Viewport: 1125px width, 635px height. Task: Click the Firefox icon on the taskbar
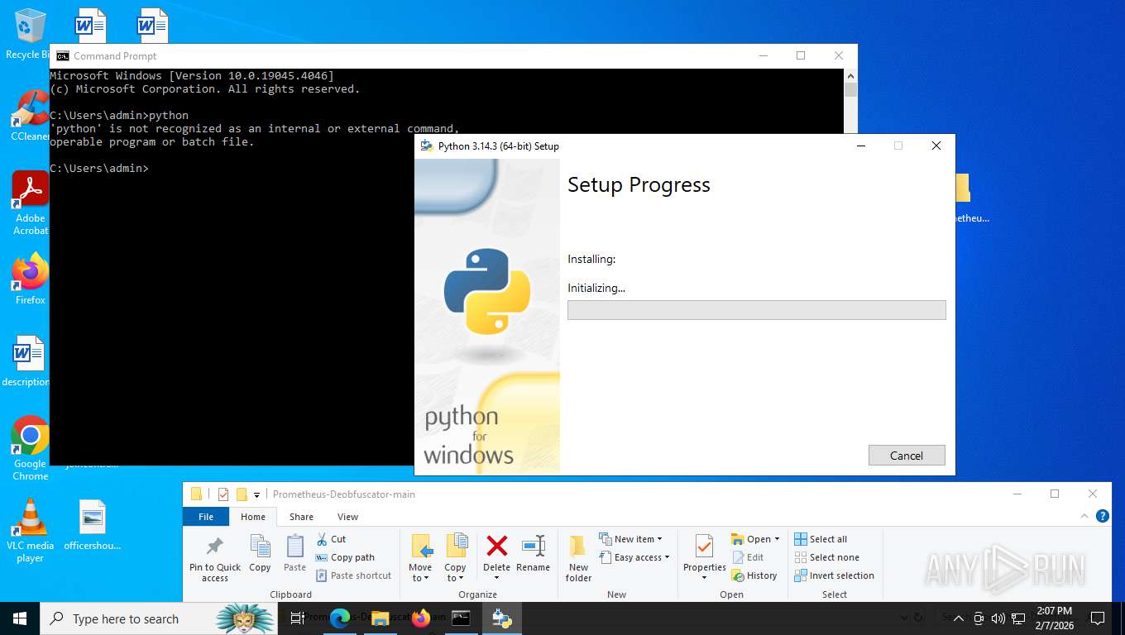(x=421, y=618)
